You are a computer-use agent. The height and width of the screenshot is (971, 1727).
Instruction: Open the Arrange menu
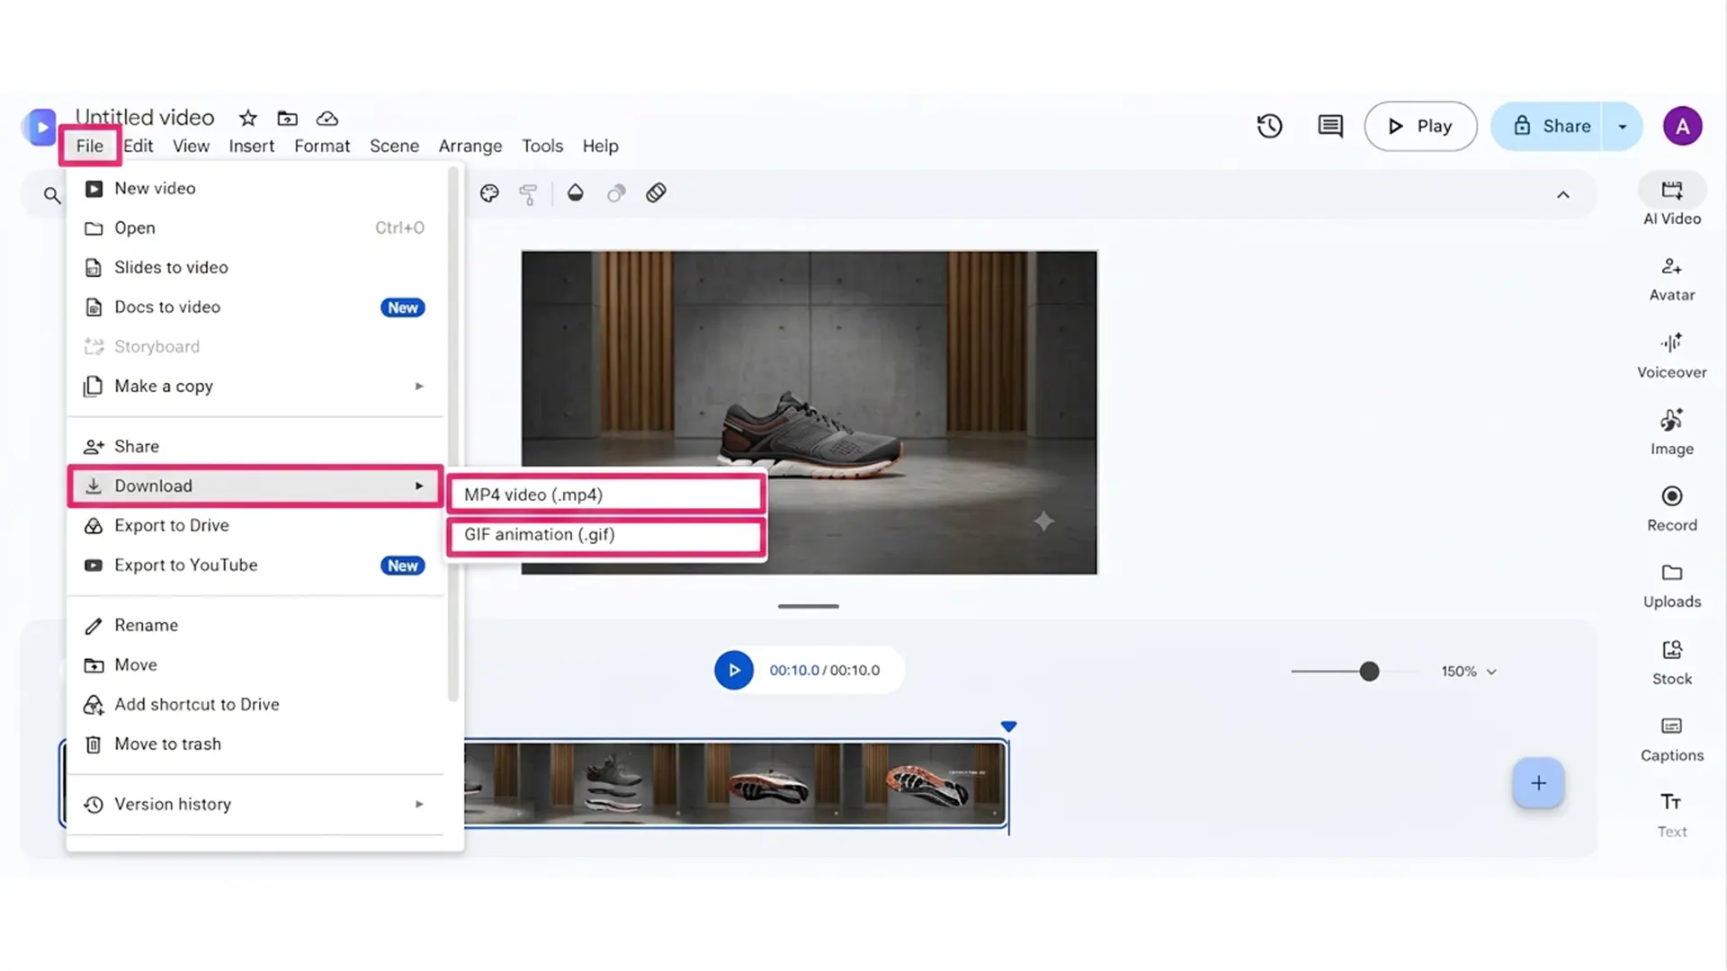(x=470, y=146)
